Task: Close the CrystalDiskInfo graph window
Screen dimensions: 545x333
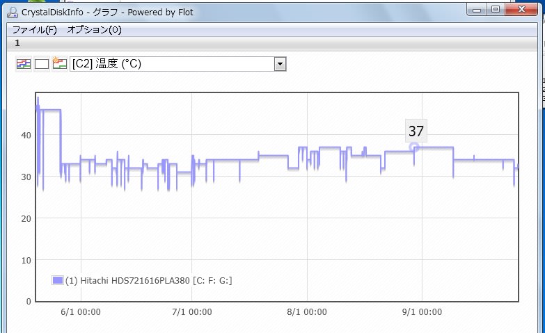Action: (521, 9)
